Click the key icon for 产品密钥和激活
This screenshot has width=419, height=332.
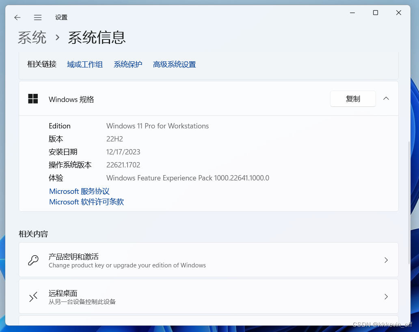(x=33, y=260)
